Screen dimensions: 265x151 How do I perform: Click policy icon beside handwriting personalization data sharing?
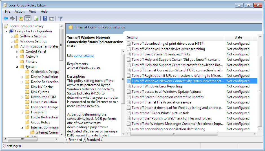click(x=129, y=129)
